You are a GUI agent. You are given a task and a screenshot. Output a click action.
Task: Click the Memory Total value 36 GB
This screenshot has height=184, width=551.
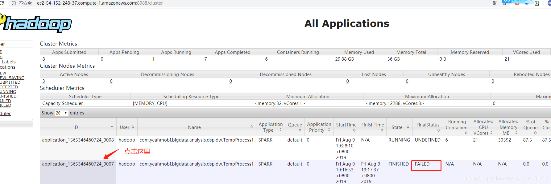point(394,59)
